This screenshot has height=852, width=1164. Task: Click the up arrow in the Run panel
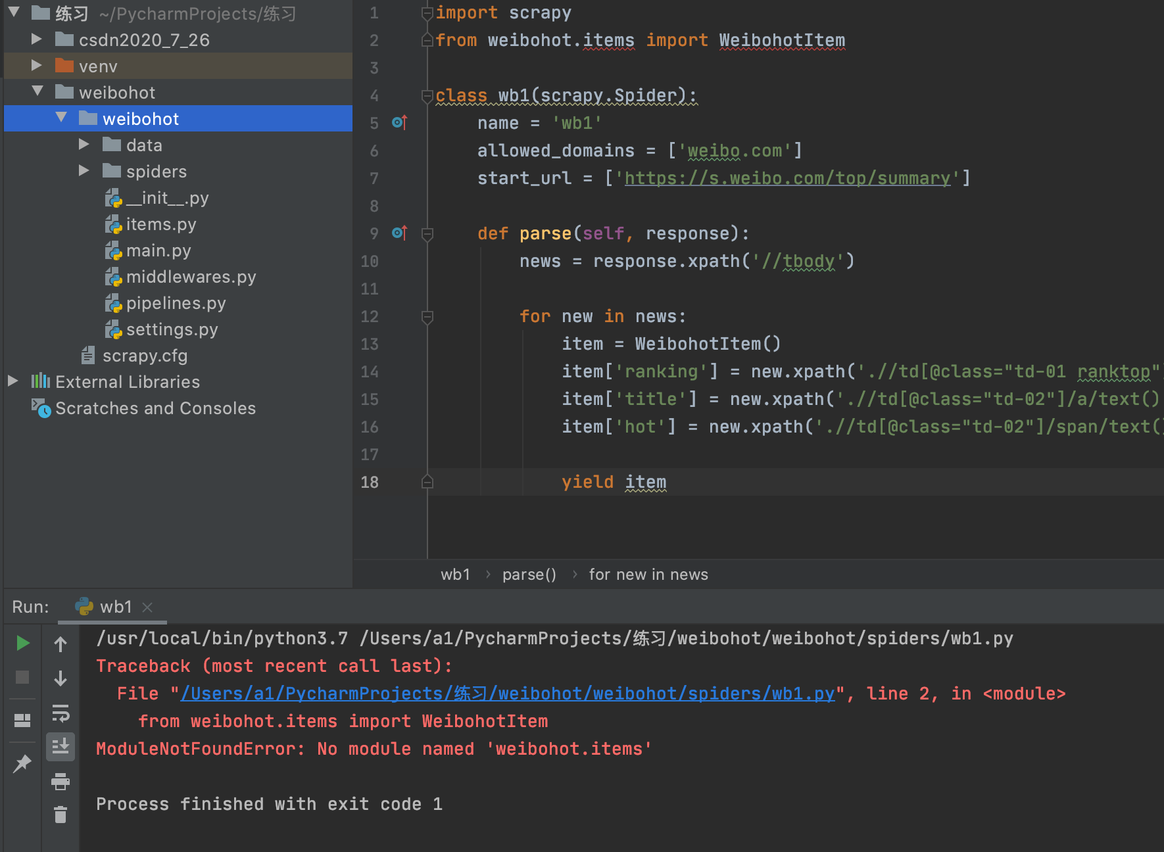[61, 644]
